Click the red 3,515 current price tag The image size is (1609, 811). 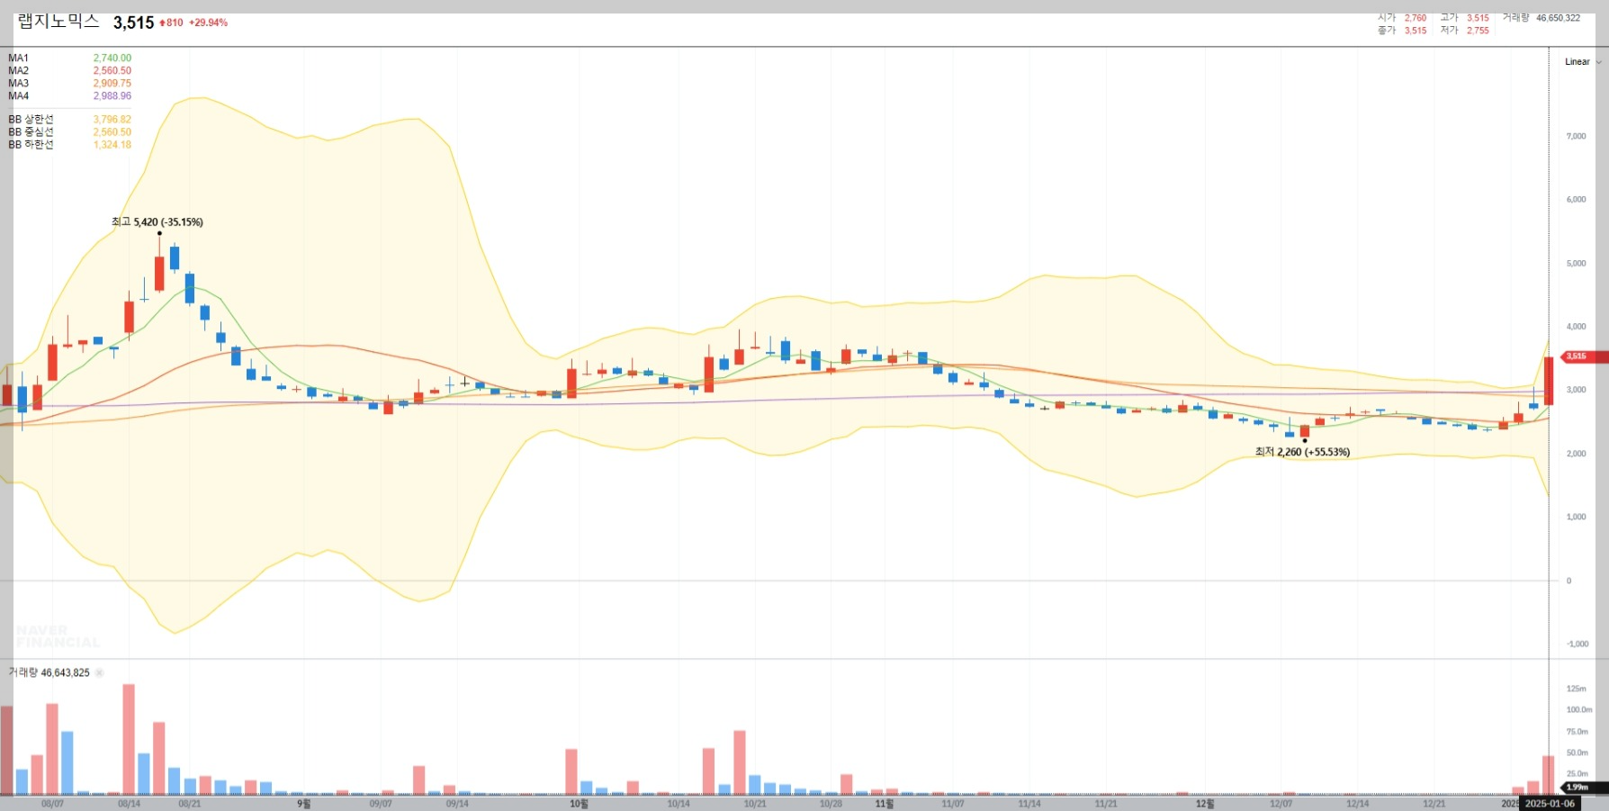[1584, 356]
